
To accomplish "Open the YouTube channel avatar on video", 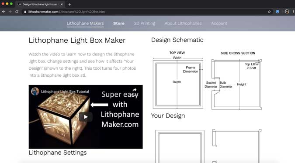I will 35,92.
